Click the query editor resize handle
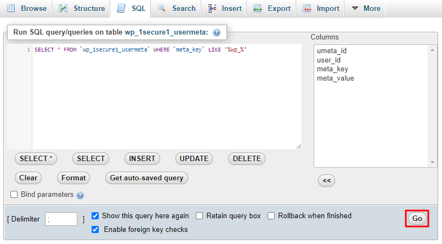442x244 pixels. pos(299,146)
